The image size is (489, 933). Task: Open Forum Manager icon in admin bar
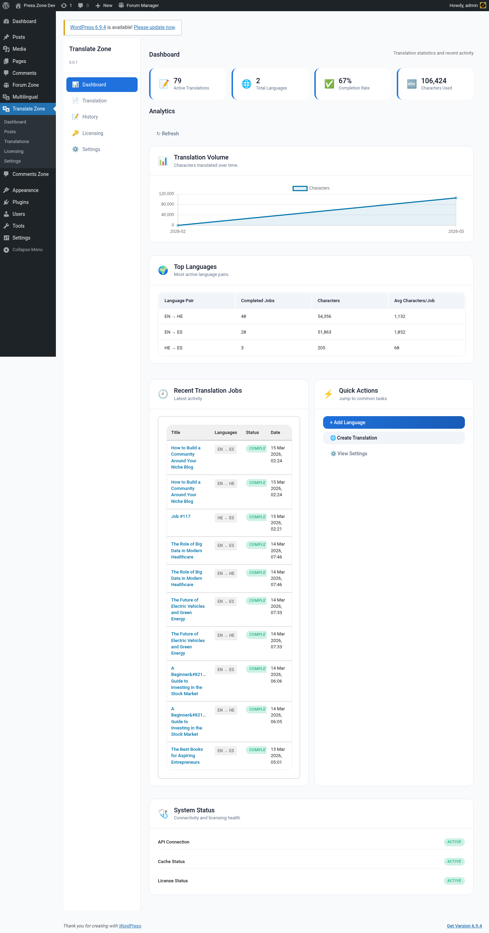[121, 6]
